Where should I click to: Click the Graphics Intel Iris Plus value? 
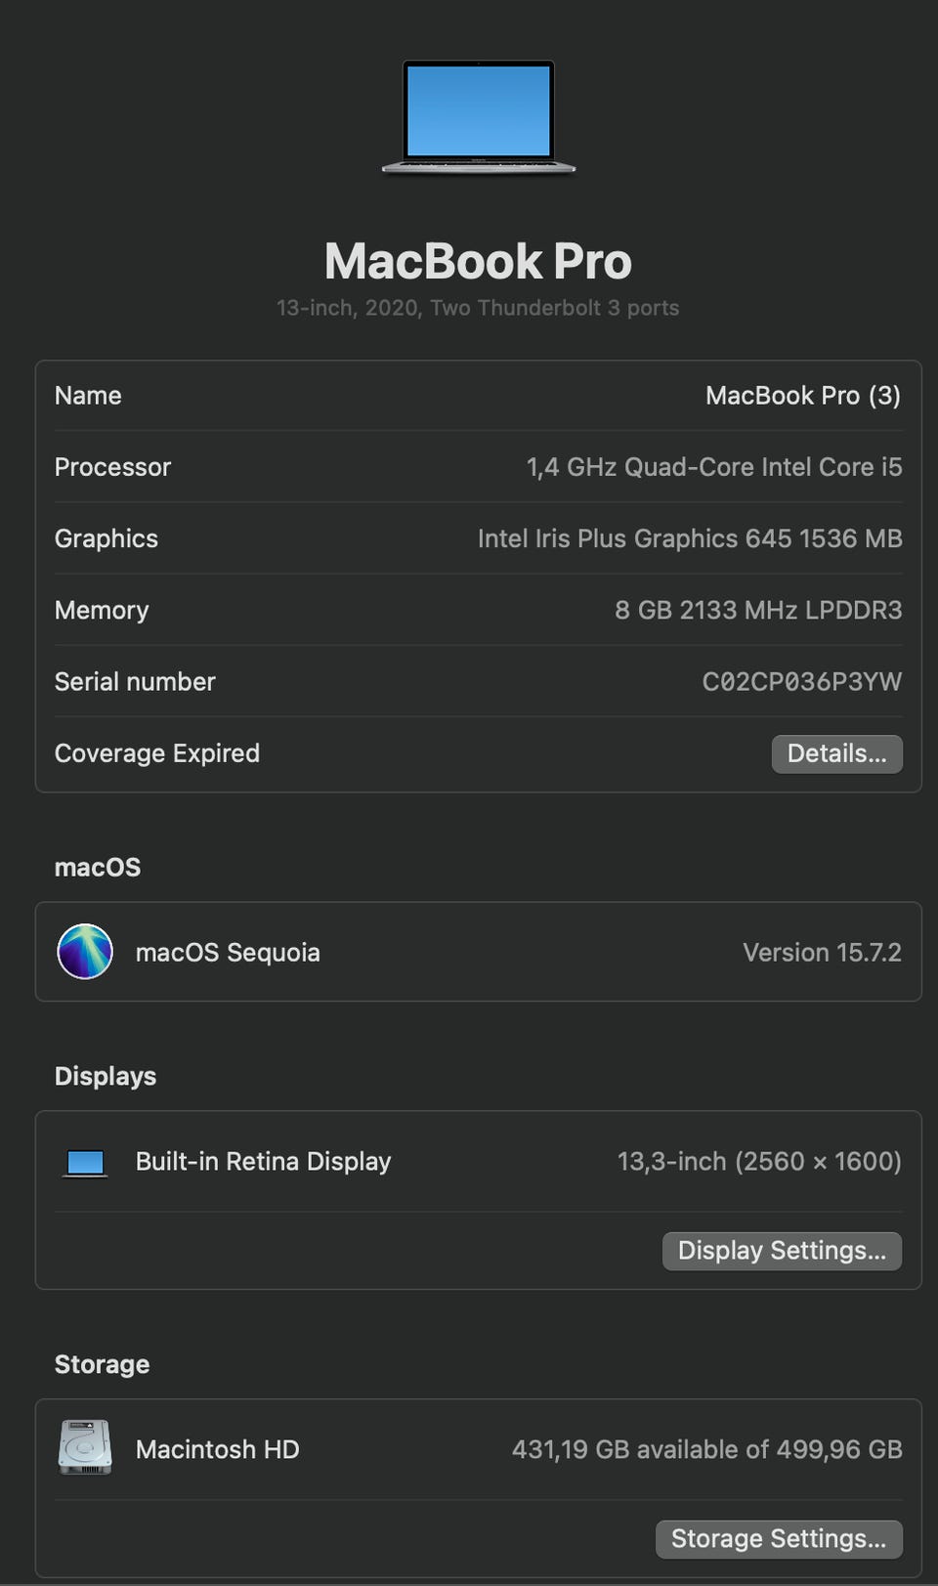pos(689,538)
